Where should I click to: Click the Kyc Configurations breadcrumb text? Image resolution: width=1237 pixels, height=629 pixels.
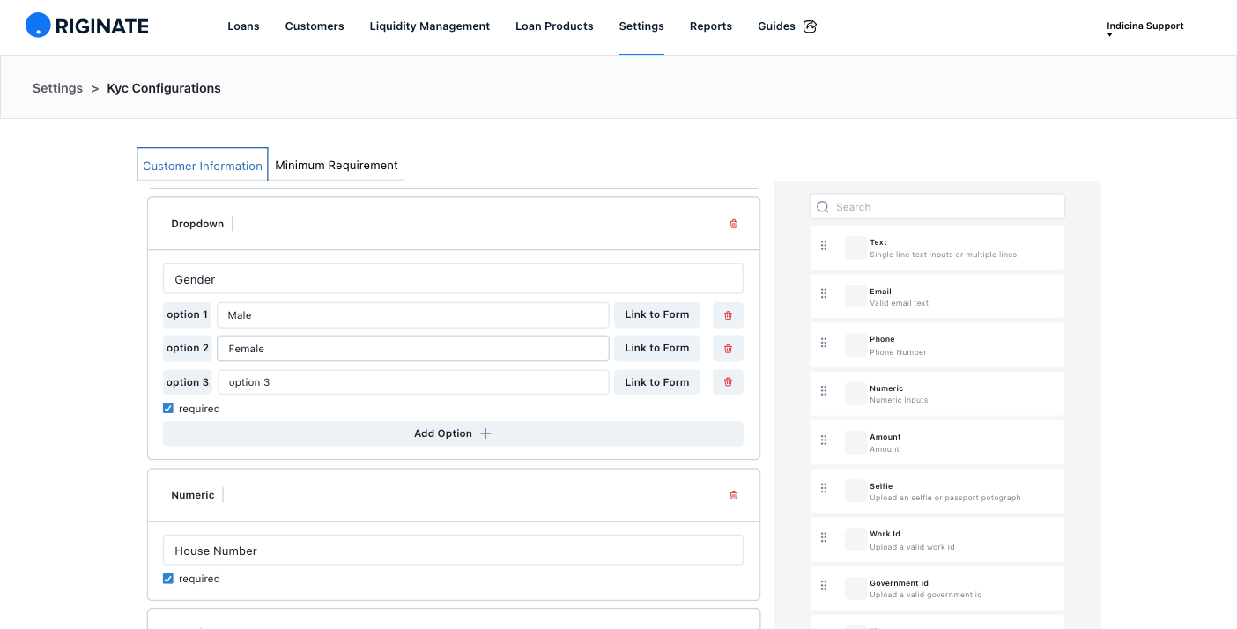pyautogui.click(x=164, y=88)
